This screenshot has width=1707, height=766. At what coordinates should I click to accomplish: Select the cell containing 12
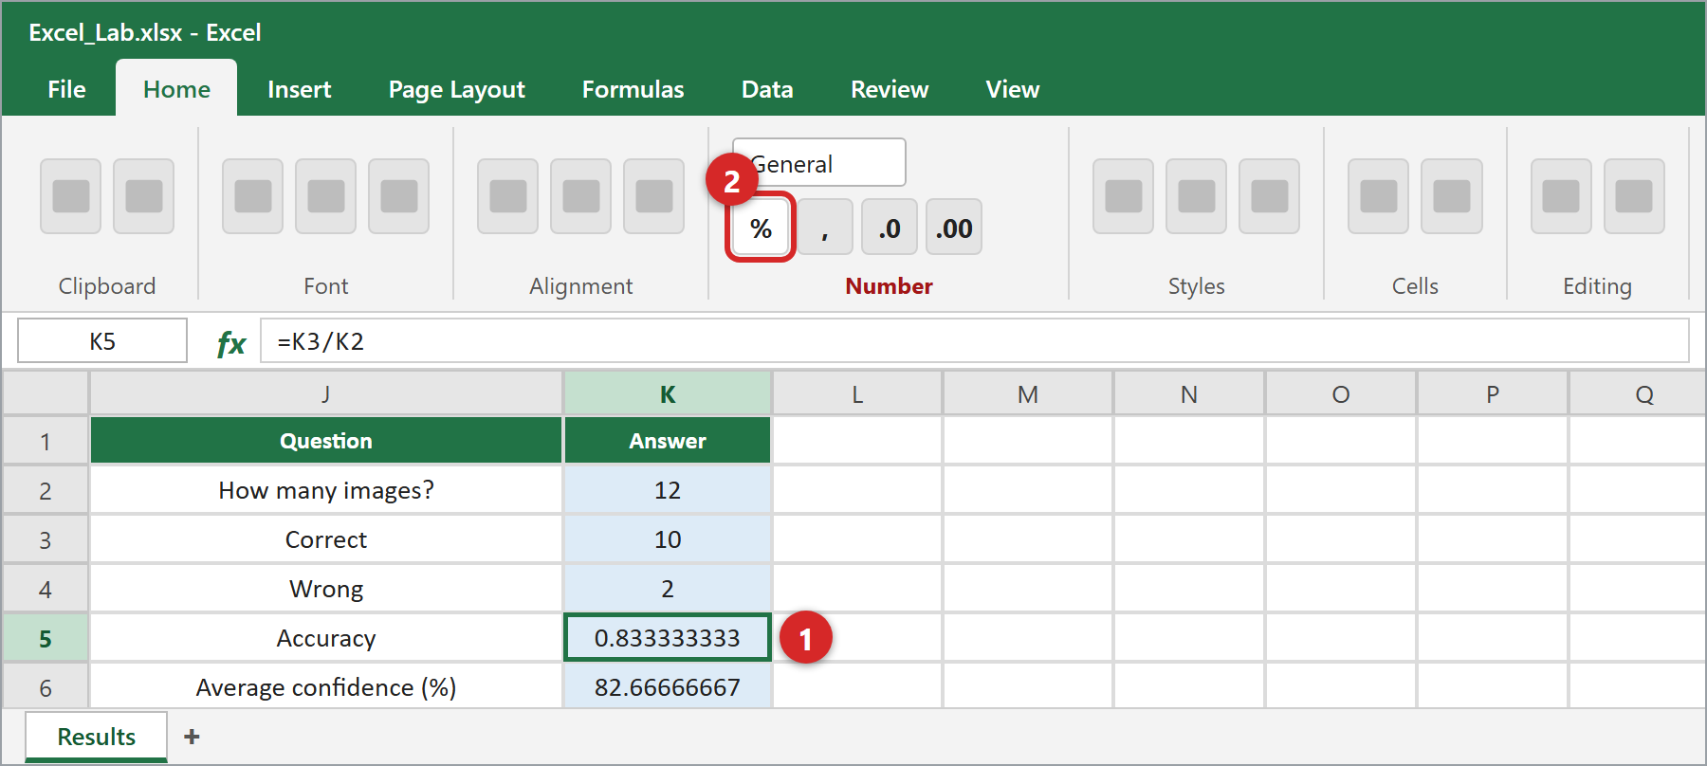pyautogui.click(x=668, y=490)
